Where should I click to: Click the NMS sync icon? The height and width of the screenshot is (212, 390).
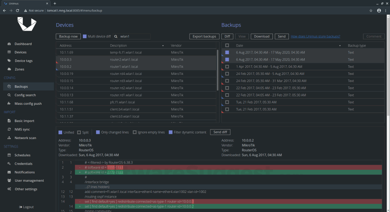(9, 129)
